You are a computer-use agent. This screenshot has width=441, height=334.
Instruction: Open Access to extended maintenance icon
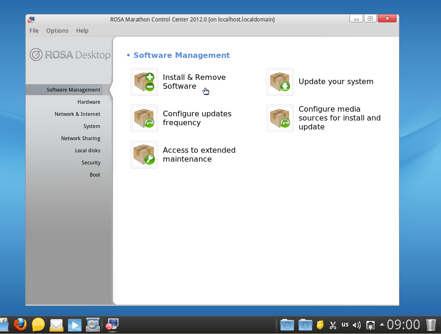pos(144,155)
